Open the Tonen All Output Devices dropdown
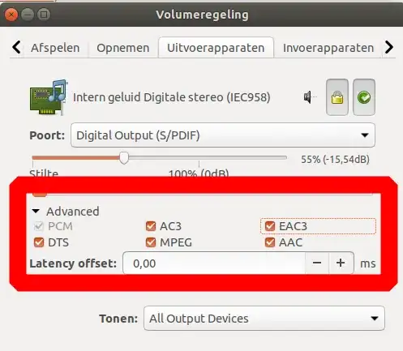Image resolution: width=403 pixels, height=351 pixels. click(x=264, y=319)
